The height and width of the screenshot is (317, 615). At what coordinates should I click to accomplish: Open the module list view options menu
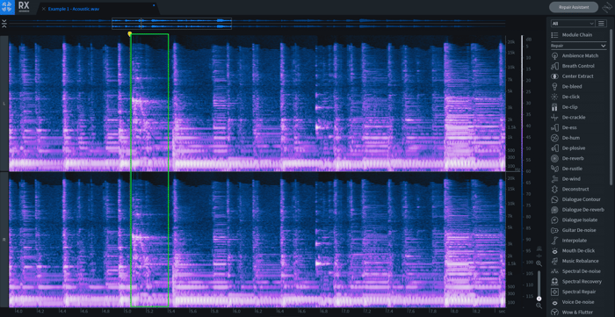601,24
